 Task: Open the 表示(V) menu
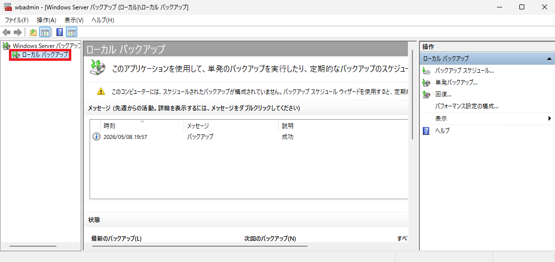click(74, 20)
